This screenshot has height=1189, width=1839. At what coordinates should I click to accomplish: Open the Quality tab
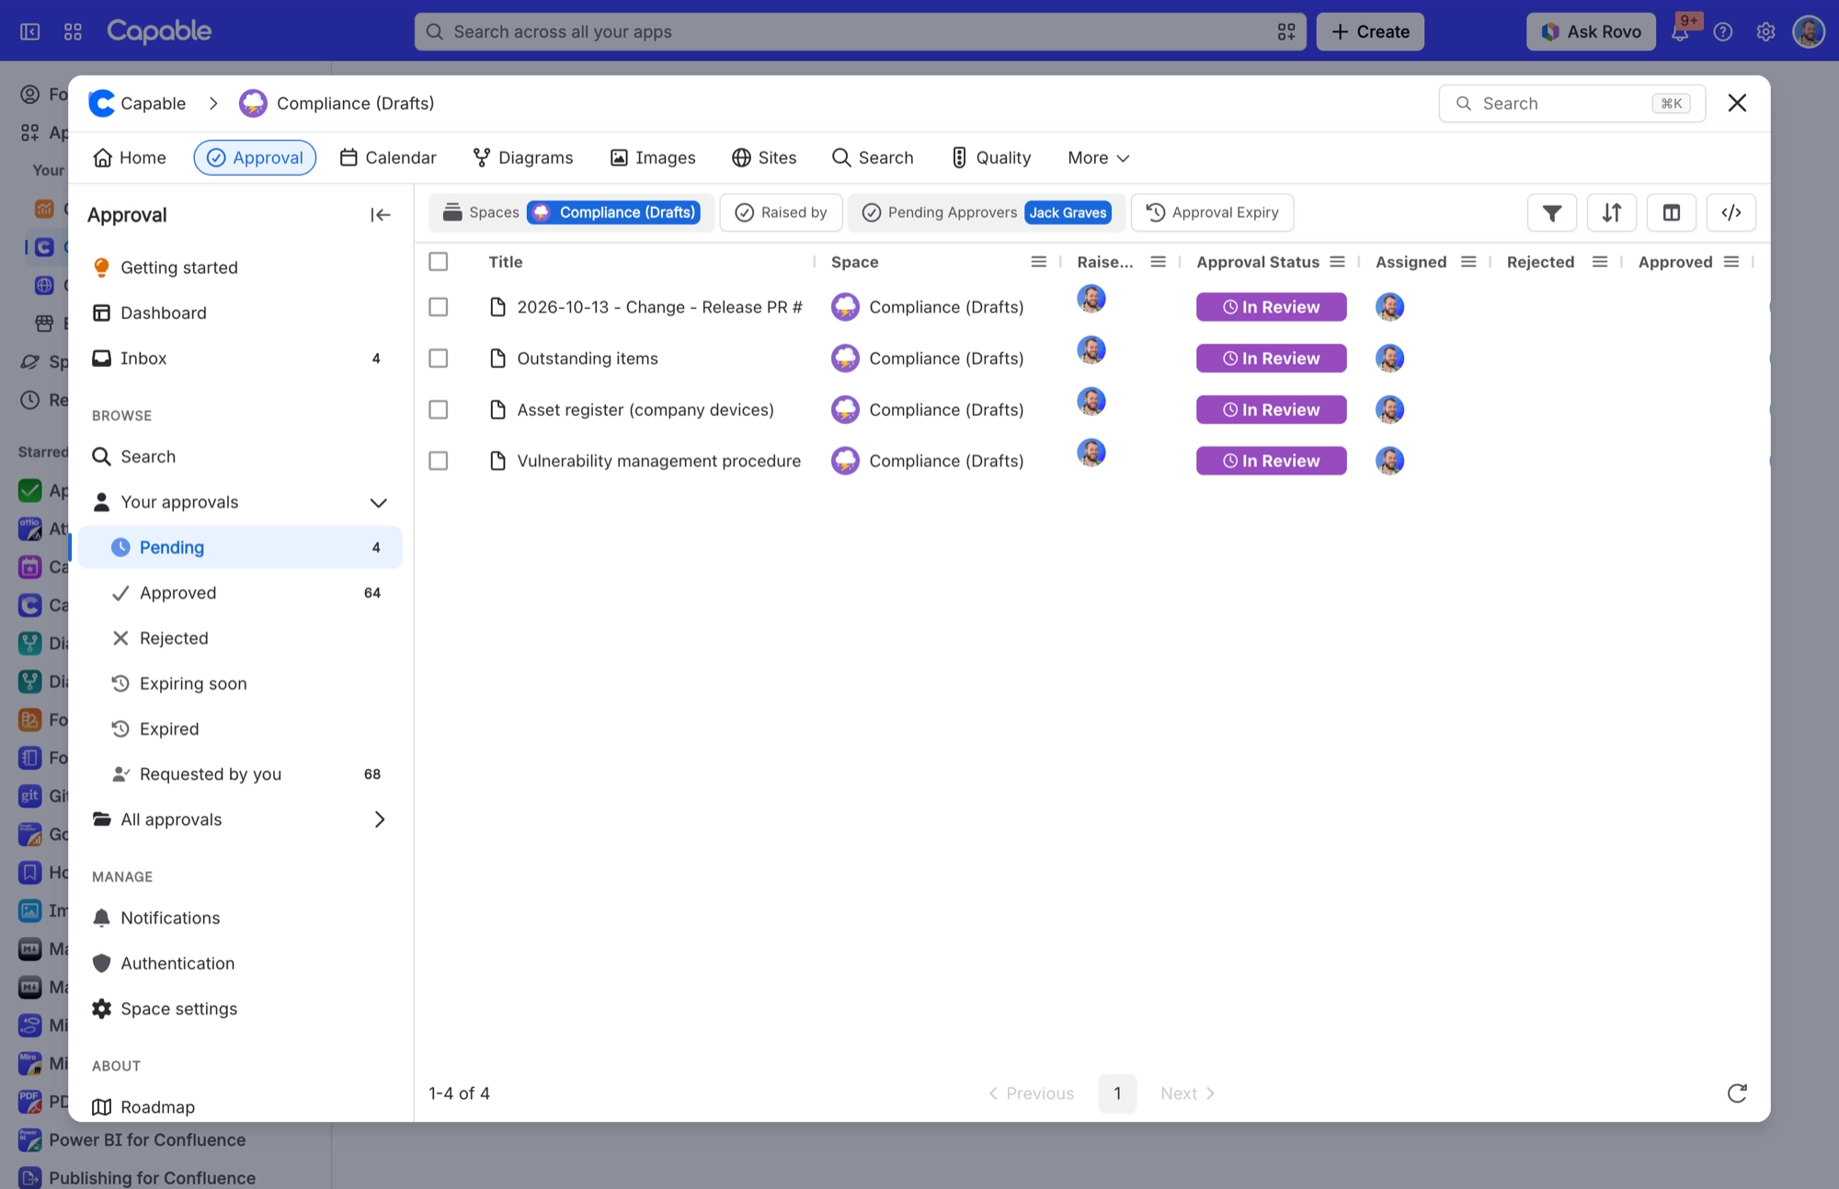tap(991, 158)
